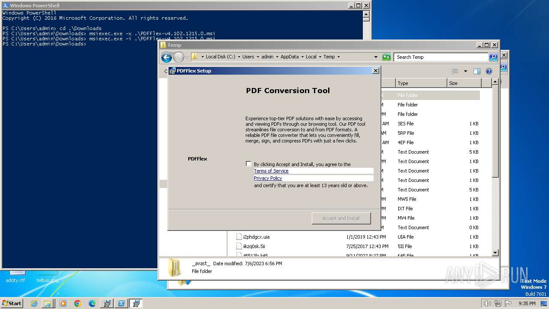
Task: Launch Internet Explorer from the taskbar
Action: click(34, 303)
